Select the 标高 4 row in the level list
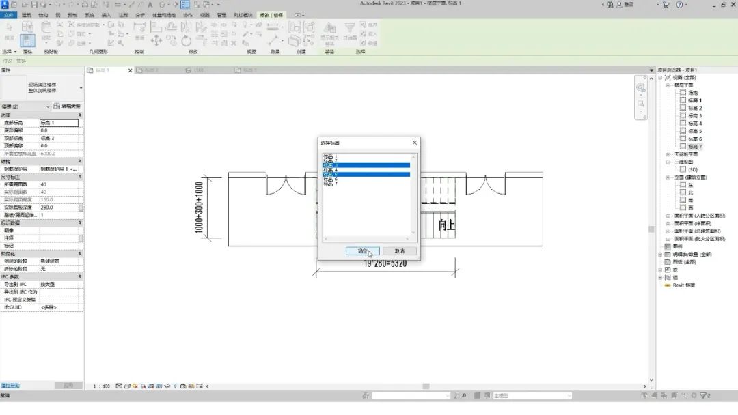 pyautogui.click(x=366, y=170)
